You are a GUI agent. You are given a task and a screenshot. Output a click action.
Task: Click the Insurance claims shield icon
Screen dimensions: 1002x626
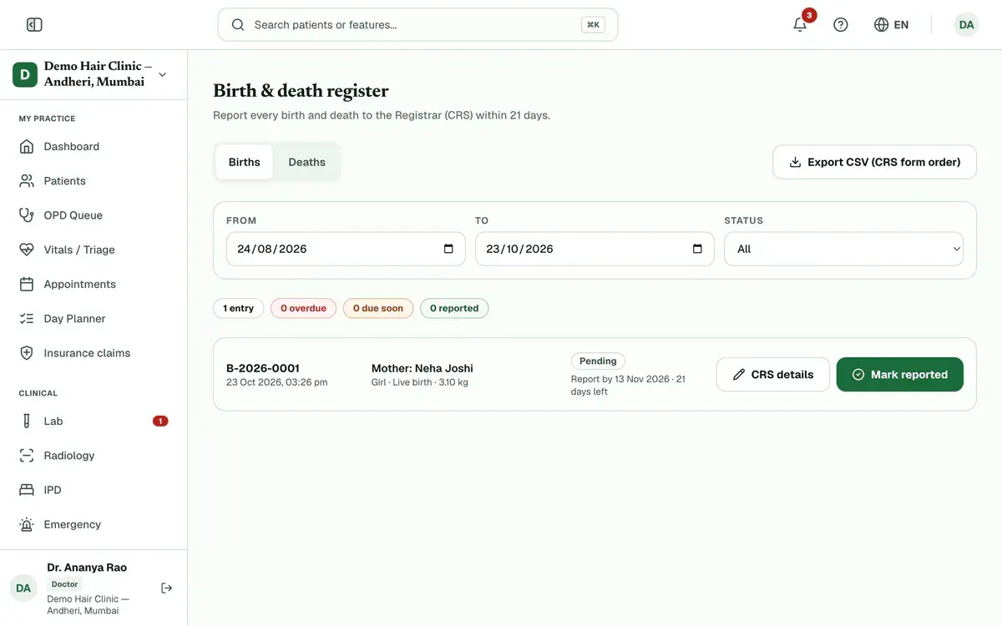click(x=27, y=353)
